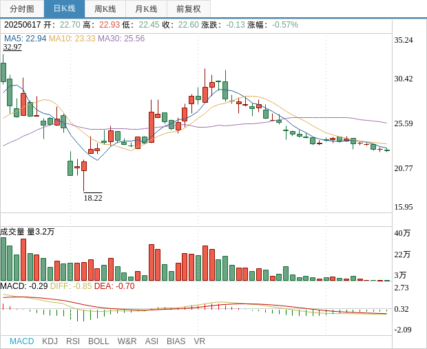Click the 3万 volume axis label

coord(400,275)
